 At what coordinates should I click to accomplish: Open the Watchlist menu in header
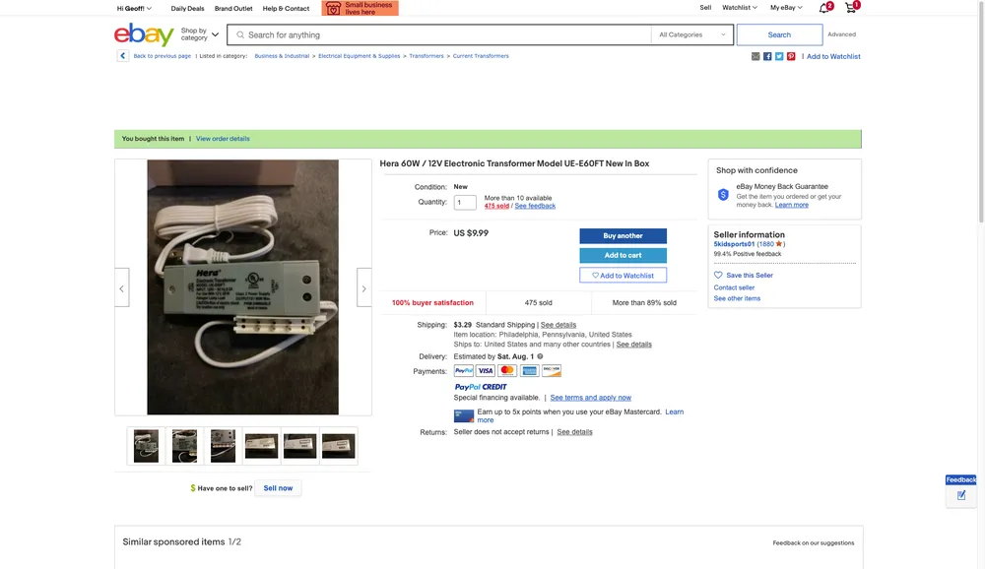pos(740,8)
